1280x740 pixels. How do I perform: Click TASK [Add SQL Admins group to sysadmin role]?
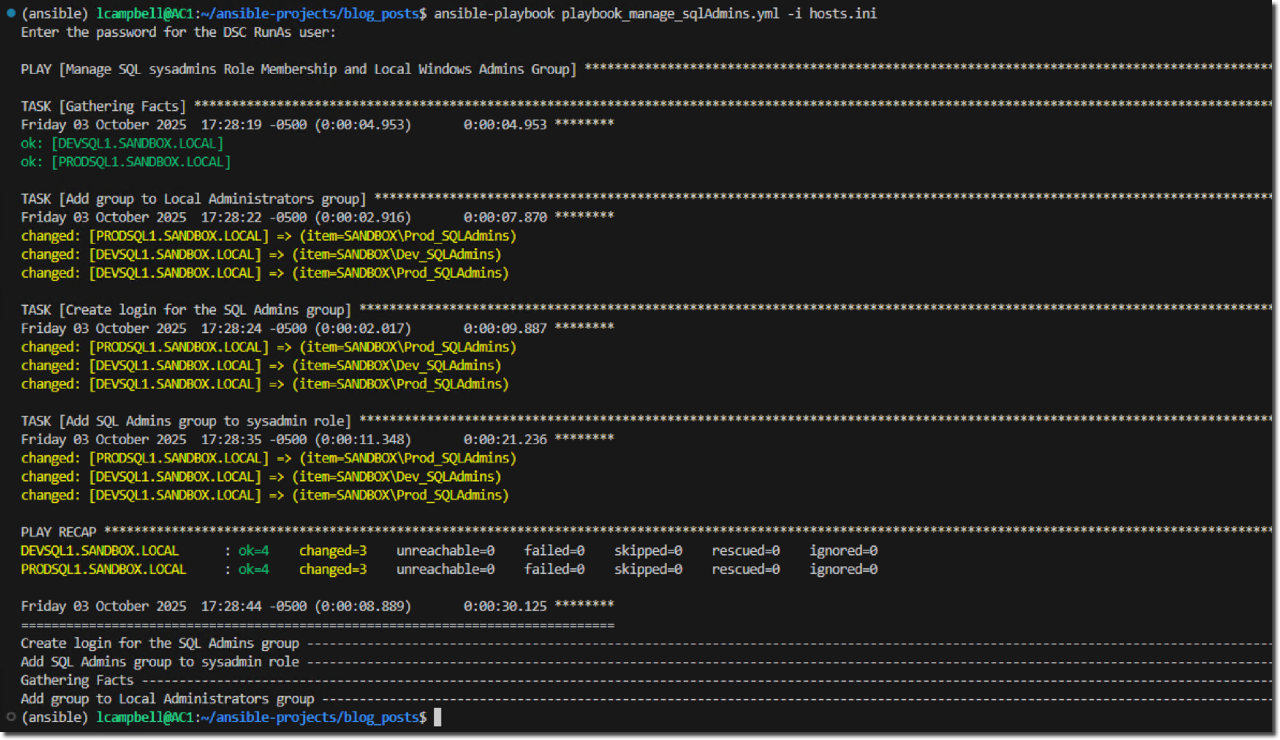click(185, 421)
